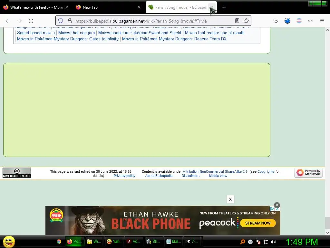Open the Disclaimers link
Viewport: 330px width, 248px height.
coord(190,176)
